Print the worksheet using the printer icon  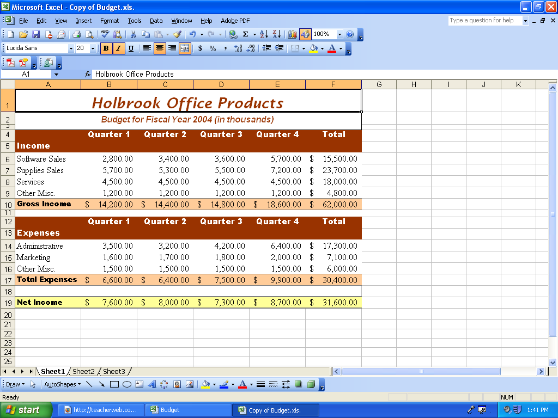pos(76,34)
